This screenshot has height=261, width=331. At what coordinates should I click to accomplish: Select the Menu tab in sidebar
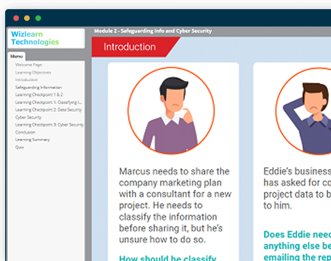coord(16,57)
